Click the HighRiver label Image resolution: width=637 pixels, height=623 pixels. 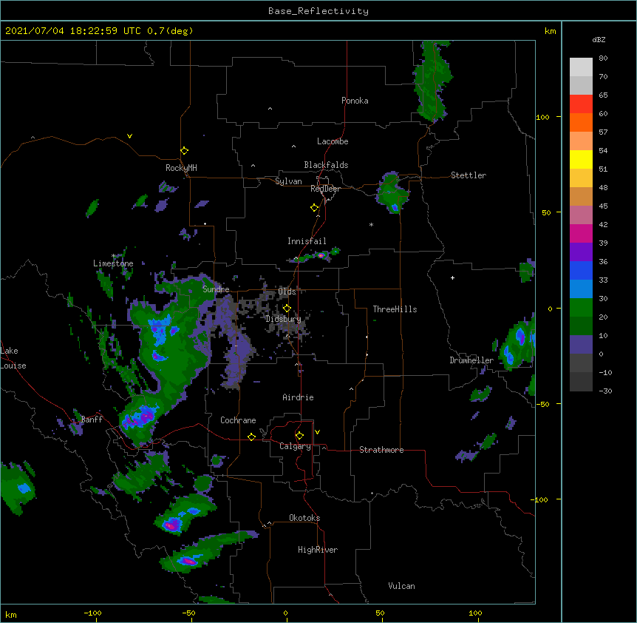(318, 550)
